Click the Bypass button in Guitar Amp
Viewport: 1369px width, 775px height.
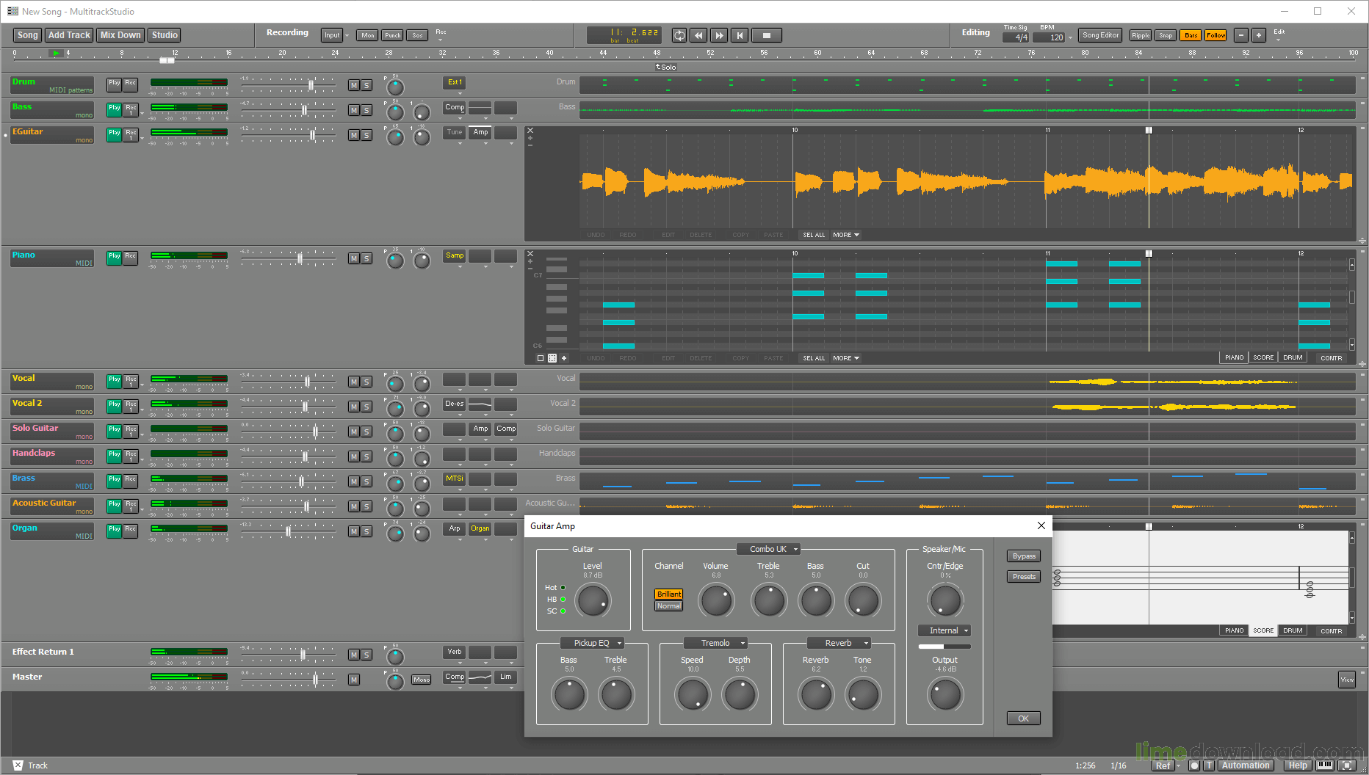coord(1023,556)
